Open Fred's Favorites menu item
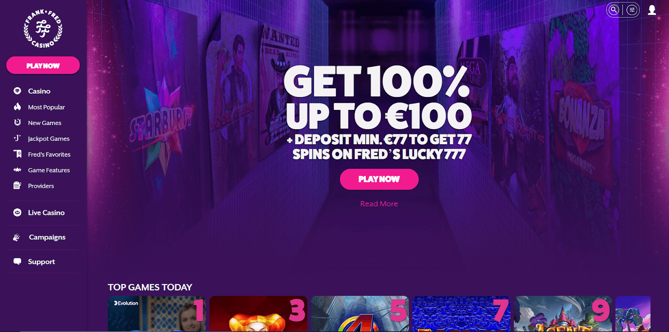This screenshot has height=332, width=669. pyautogui.click(x=49, y=154)
